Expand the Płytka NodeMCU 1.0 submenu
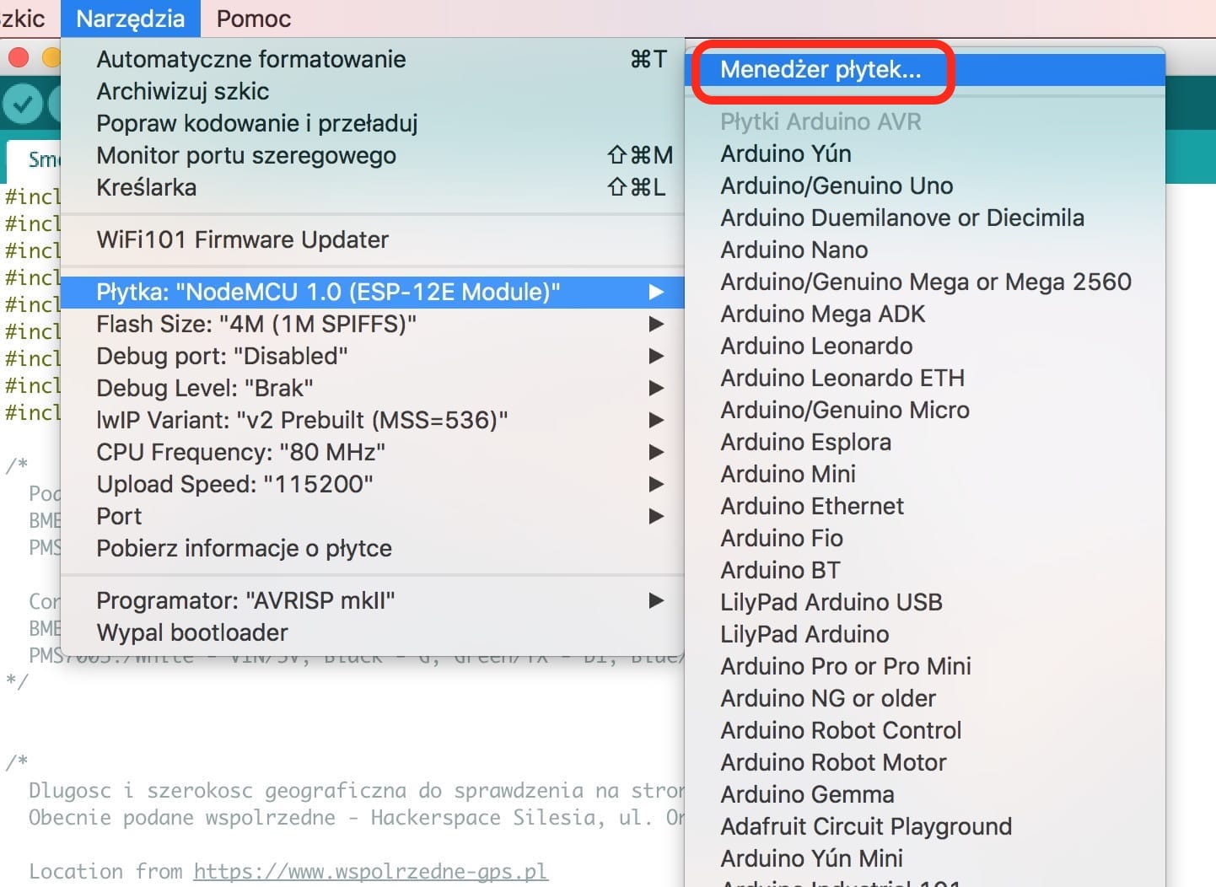This screenshot has width=1216, height=887. 372,292
